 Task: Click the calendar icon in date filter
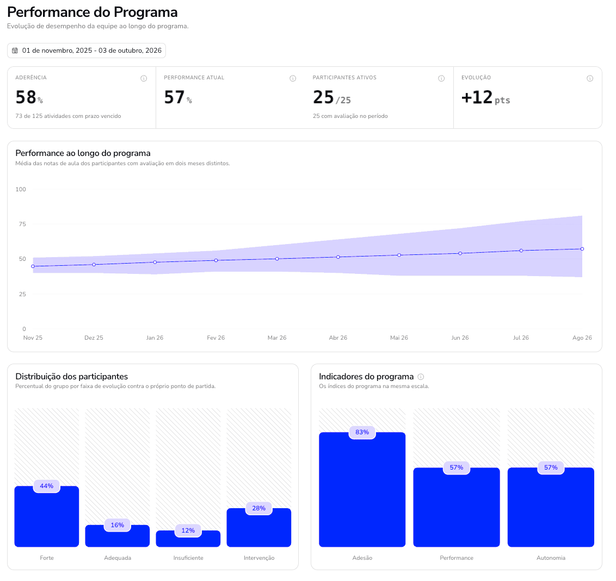pyautogui.click(x=15, y=51)
